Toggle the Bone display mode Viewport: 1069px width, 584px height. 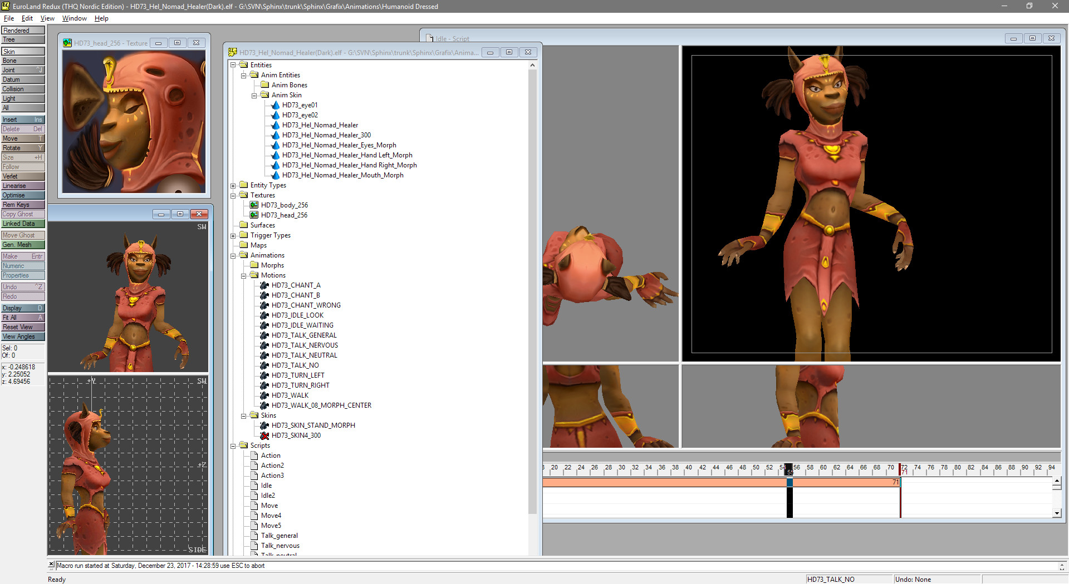pos(22,60)
